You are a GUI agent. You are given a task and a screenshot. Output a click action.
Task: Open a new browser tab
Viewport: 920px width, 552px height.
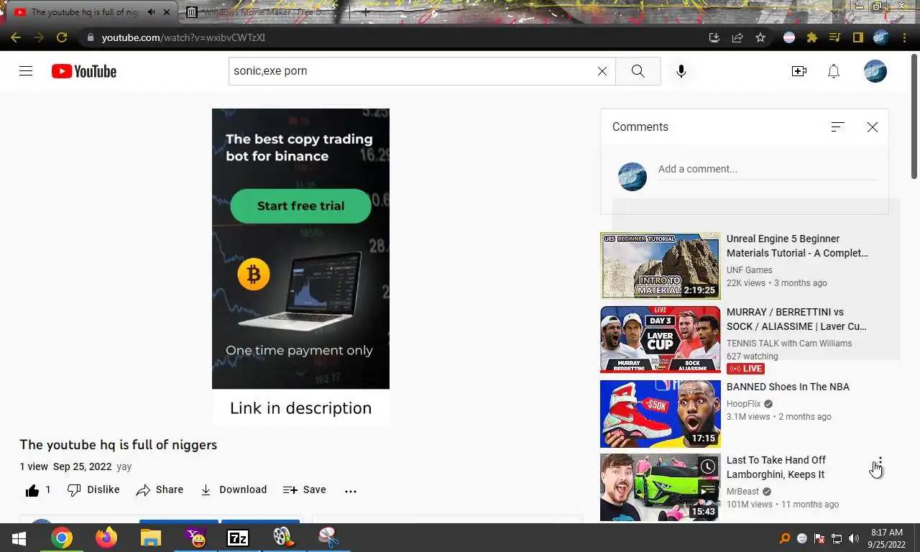[365, 12]
